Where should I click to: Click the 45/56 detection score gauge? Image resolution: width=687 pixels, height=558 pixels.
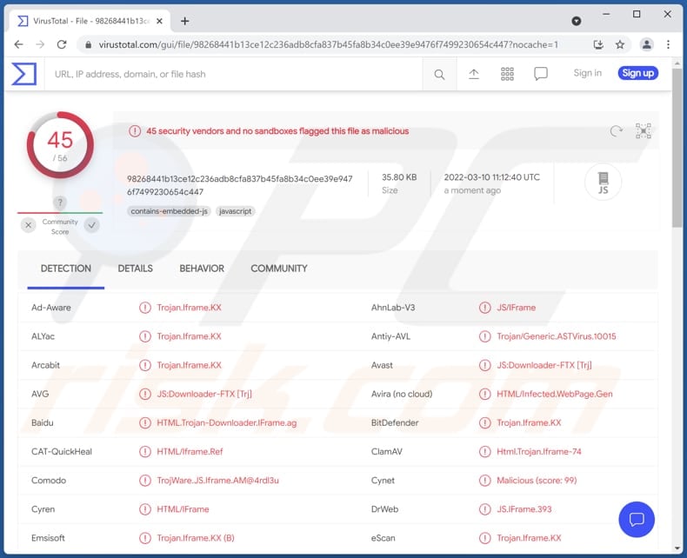60,145
